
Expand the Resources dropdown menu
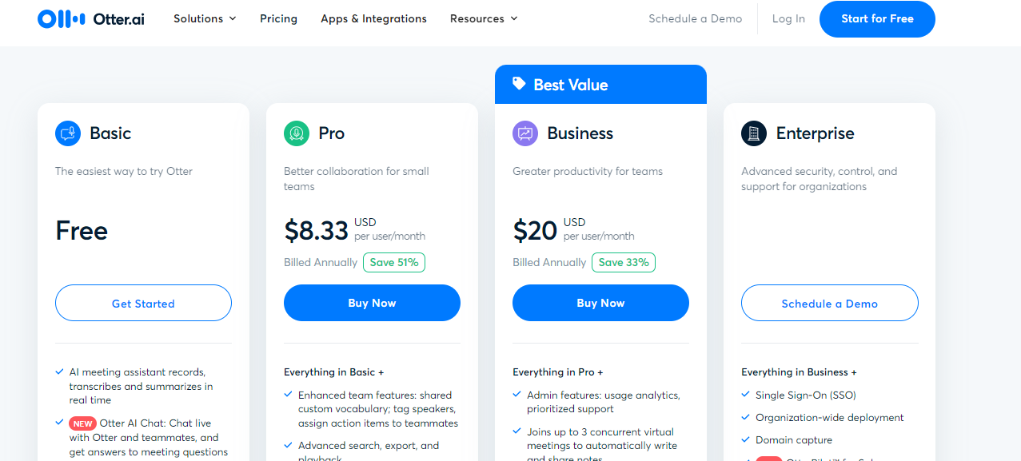coord(484,18)
